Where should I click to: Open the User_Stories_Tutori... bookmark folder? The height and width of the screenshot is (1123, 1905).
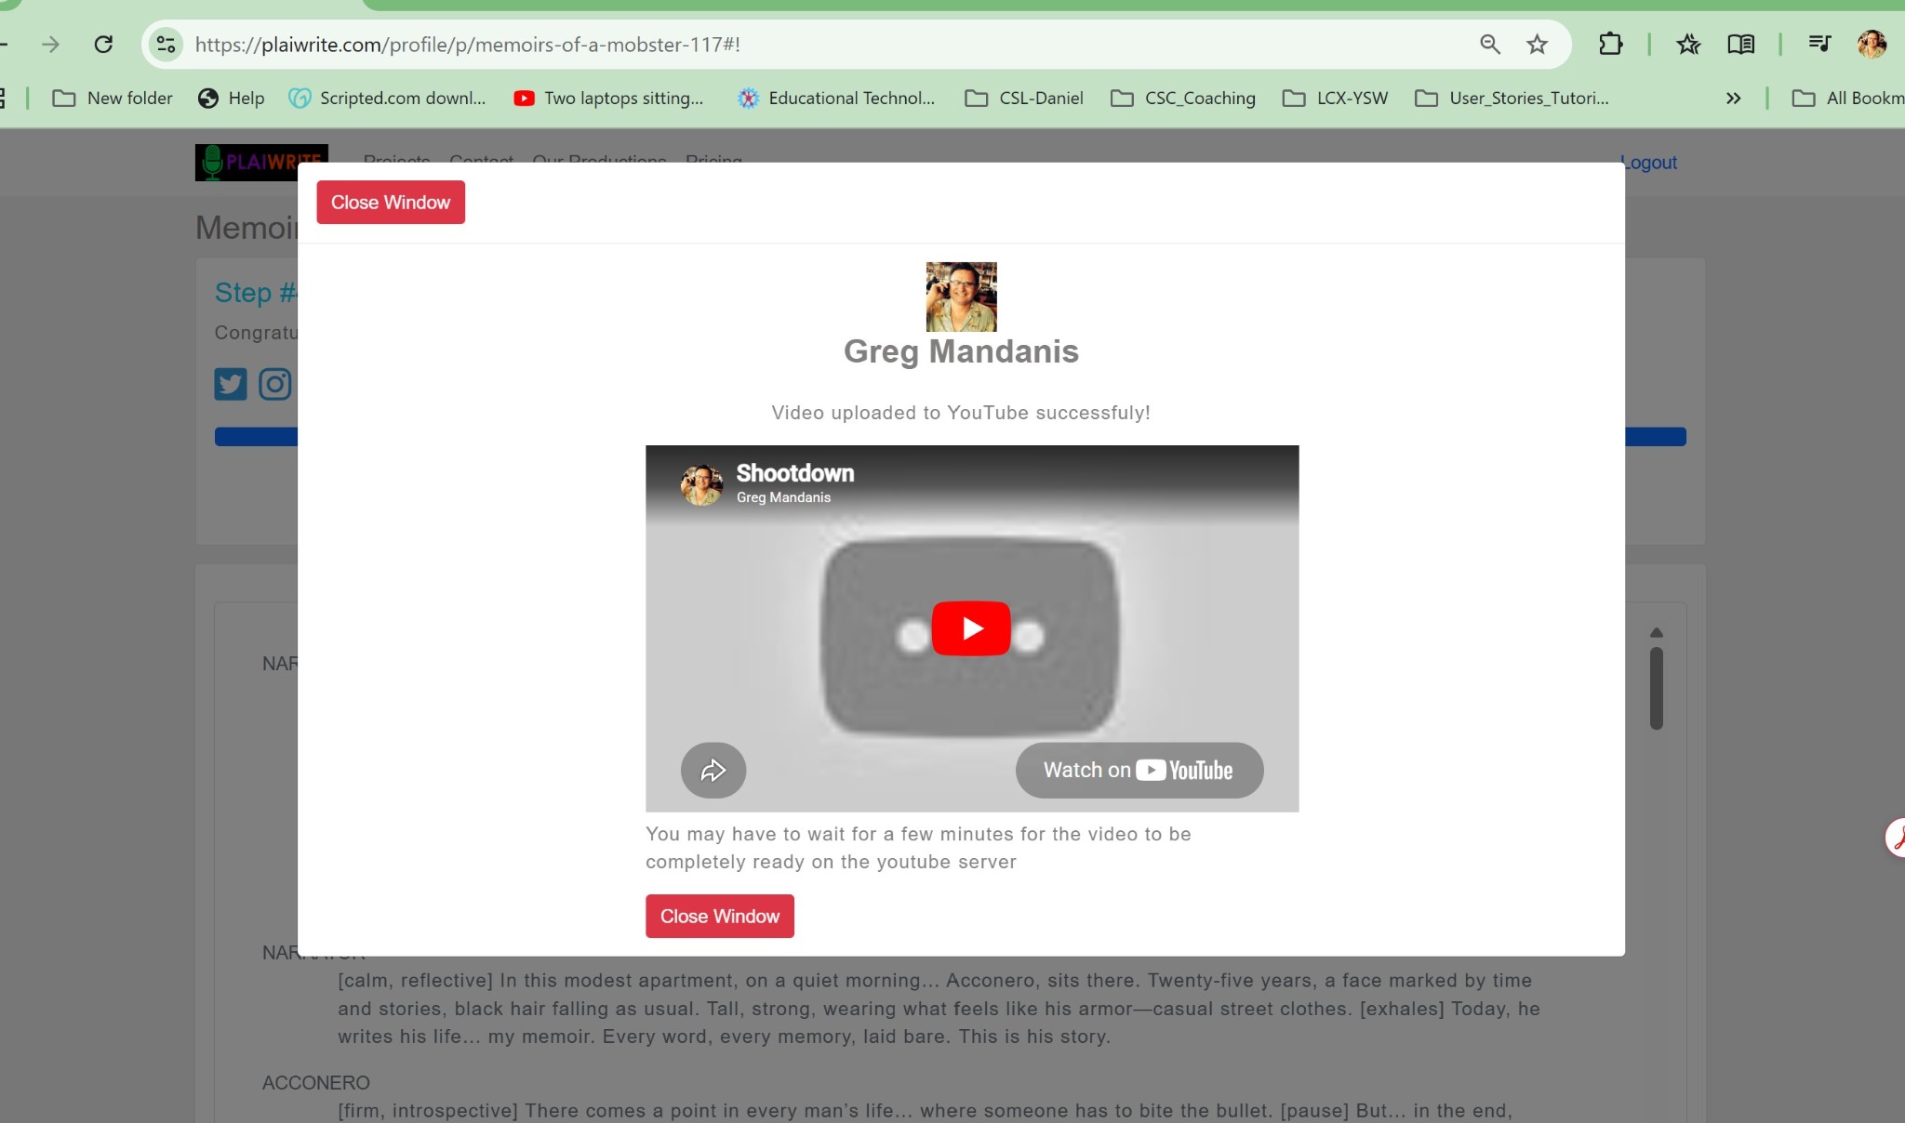point(1512,98)
